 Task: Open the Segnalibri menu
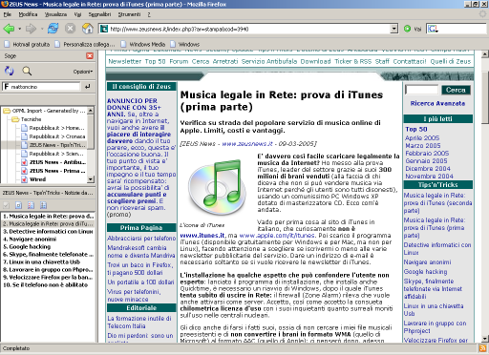99,14
